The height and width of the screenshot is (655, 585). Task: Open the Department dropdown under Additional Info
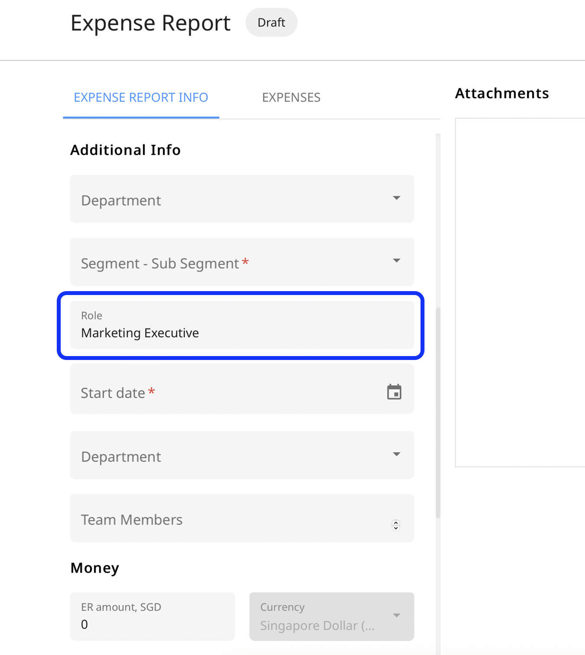(x=241, y=199)
